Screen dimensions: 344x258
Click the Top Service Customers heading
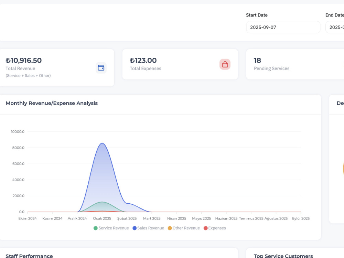coord(283,256)
